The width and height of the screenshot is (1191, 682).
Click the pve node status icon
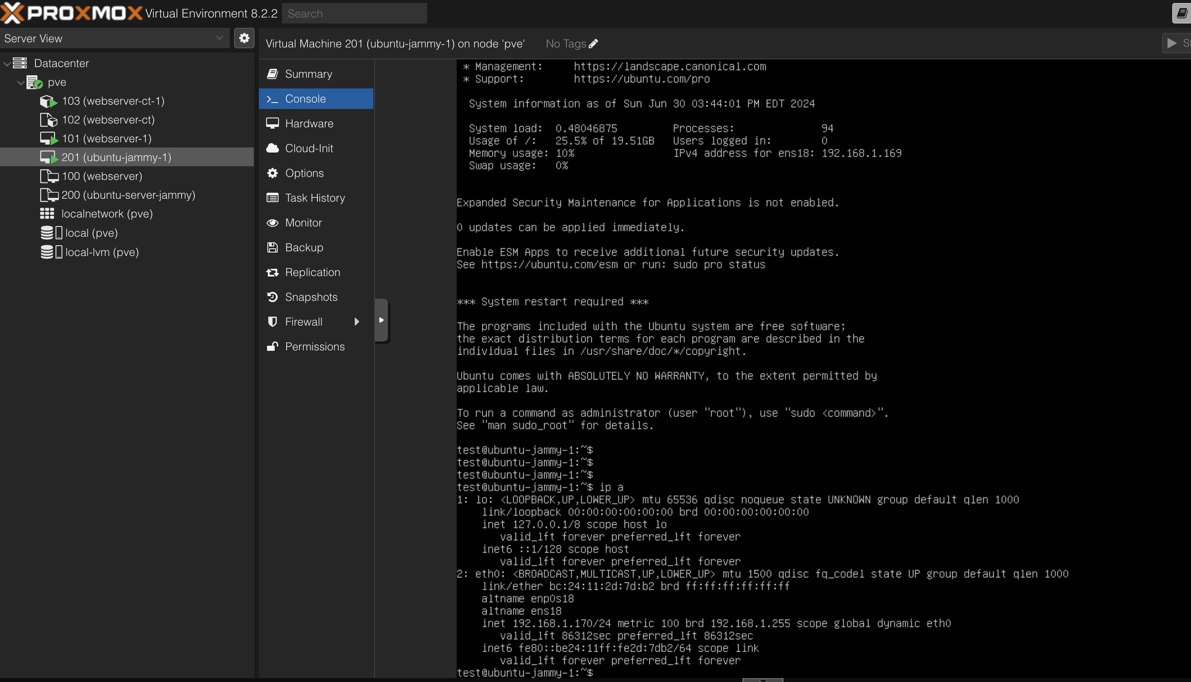click(35, 82)
